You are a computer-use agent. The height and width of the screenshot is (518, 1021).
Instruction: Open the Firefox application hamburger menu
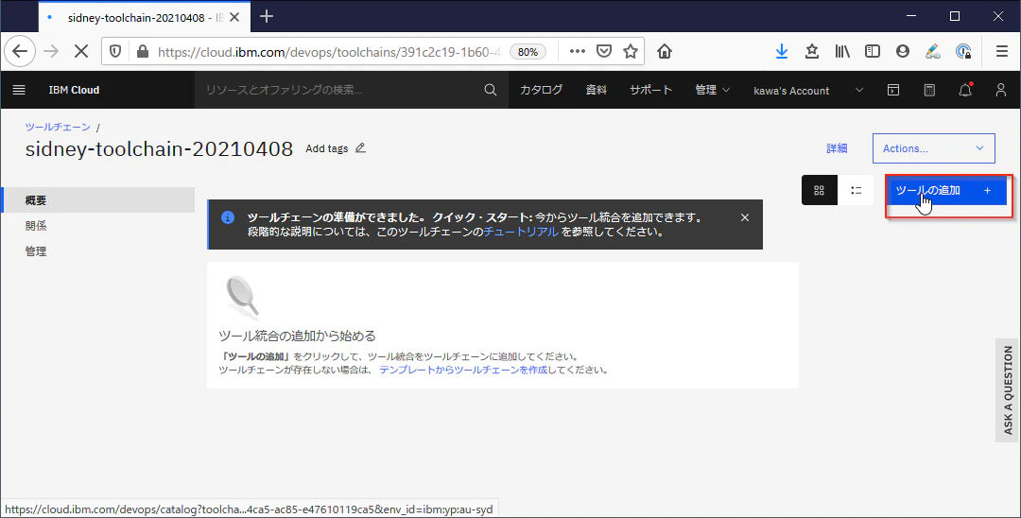click(x=1002, y=51)
